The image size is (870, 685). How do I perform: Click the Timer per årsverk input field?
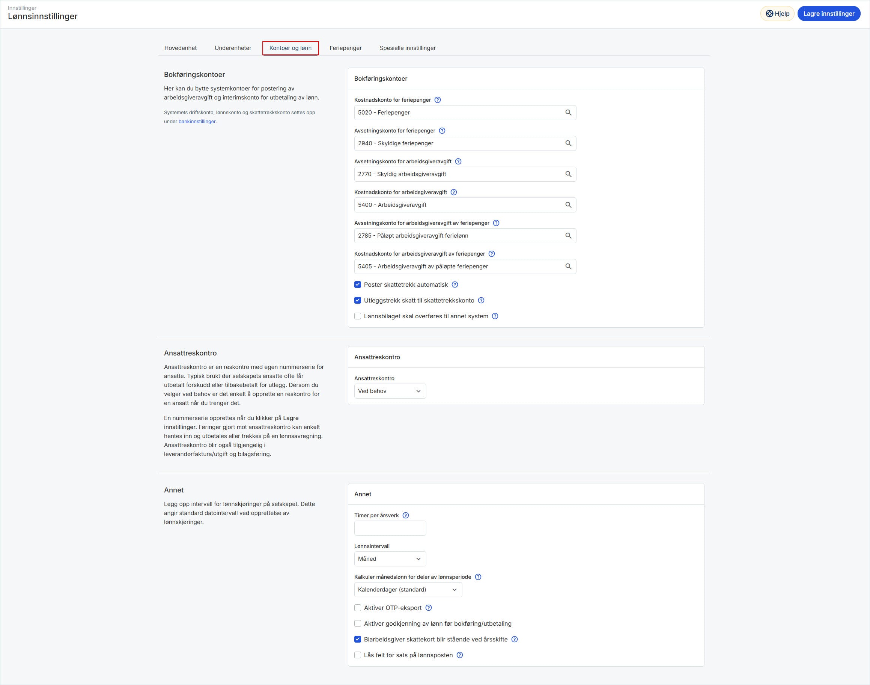(x=390, y=528)
